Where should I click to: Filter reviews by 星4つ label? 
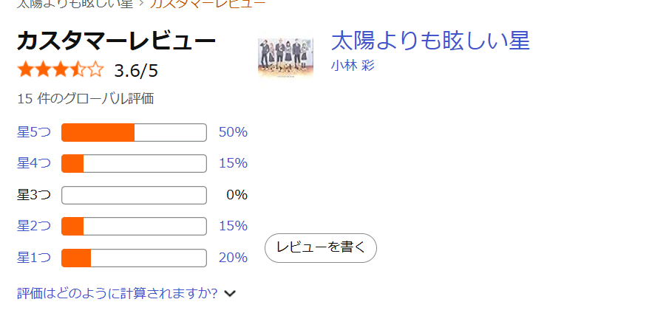[x=34, y=163]
